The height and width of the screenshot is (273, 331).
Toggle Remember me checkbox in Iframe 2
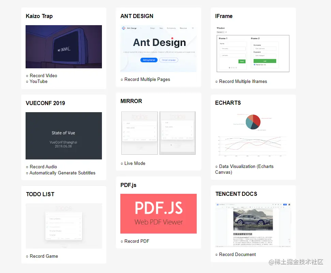[255, 65]
